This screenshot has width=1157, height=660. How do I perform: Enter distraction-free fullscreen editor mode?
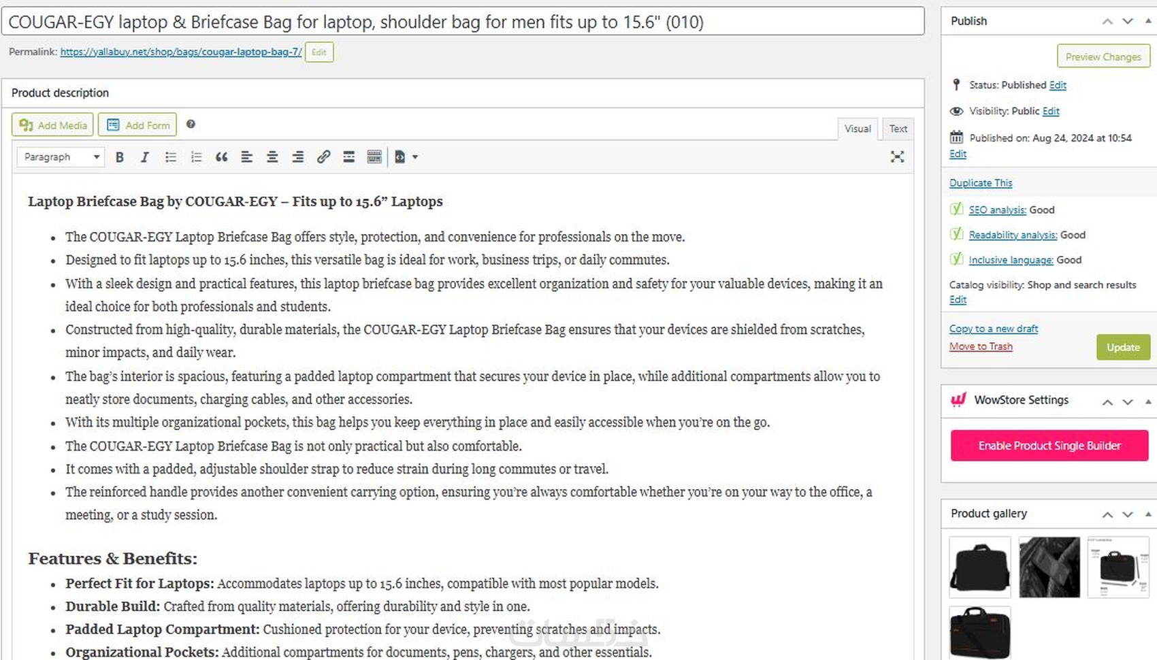click(898, 157)
